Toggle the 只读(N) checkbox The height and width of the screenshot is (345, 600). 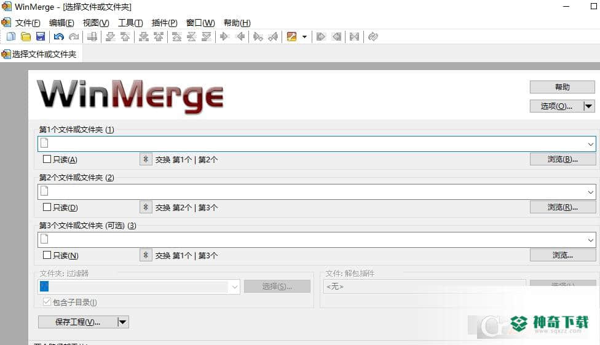[47, 255]
